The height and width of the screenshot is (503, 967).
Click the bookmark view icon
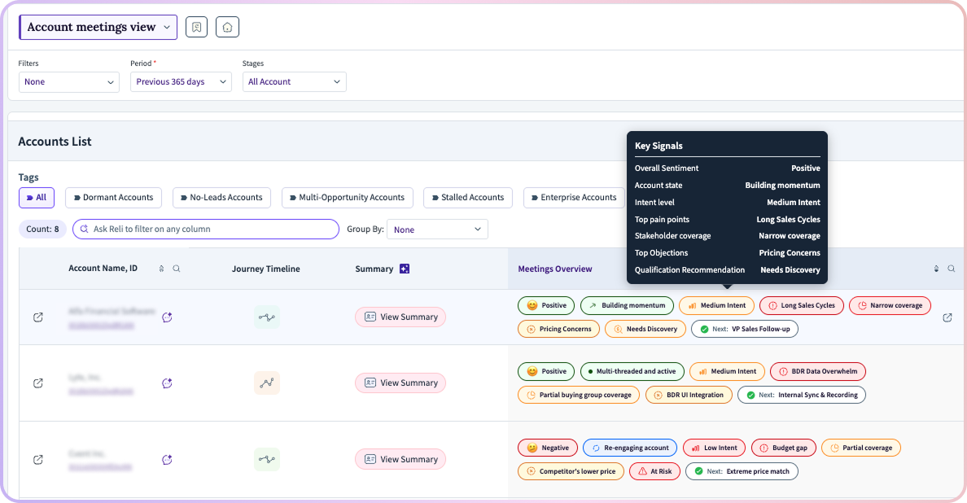point(196,27)
